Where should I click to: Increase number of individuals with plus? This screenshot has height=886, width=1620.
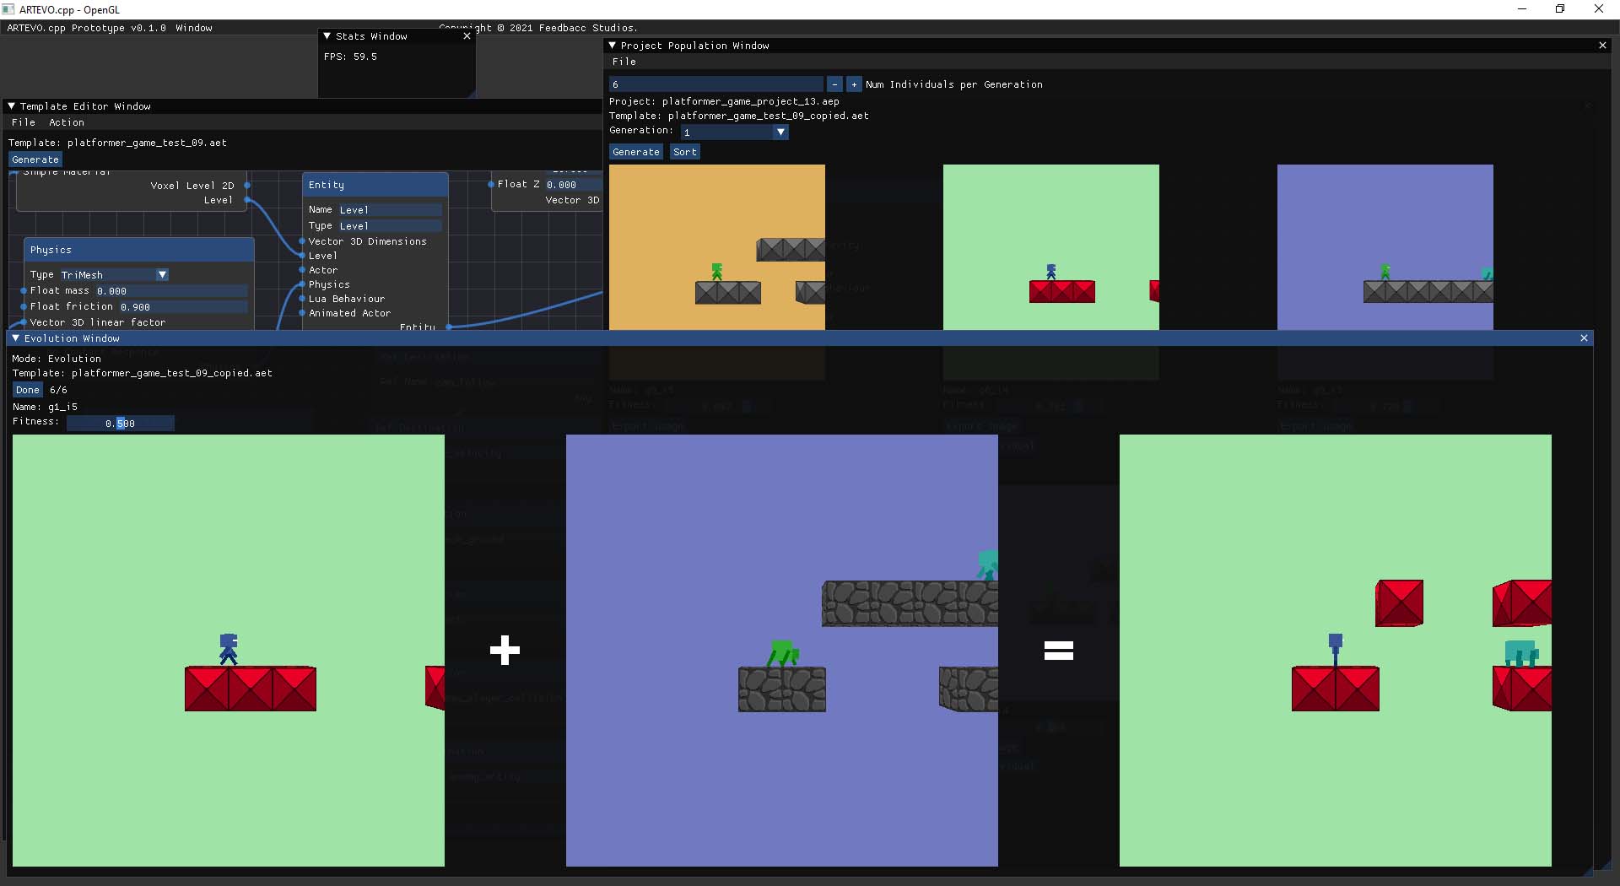854,84
